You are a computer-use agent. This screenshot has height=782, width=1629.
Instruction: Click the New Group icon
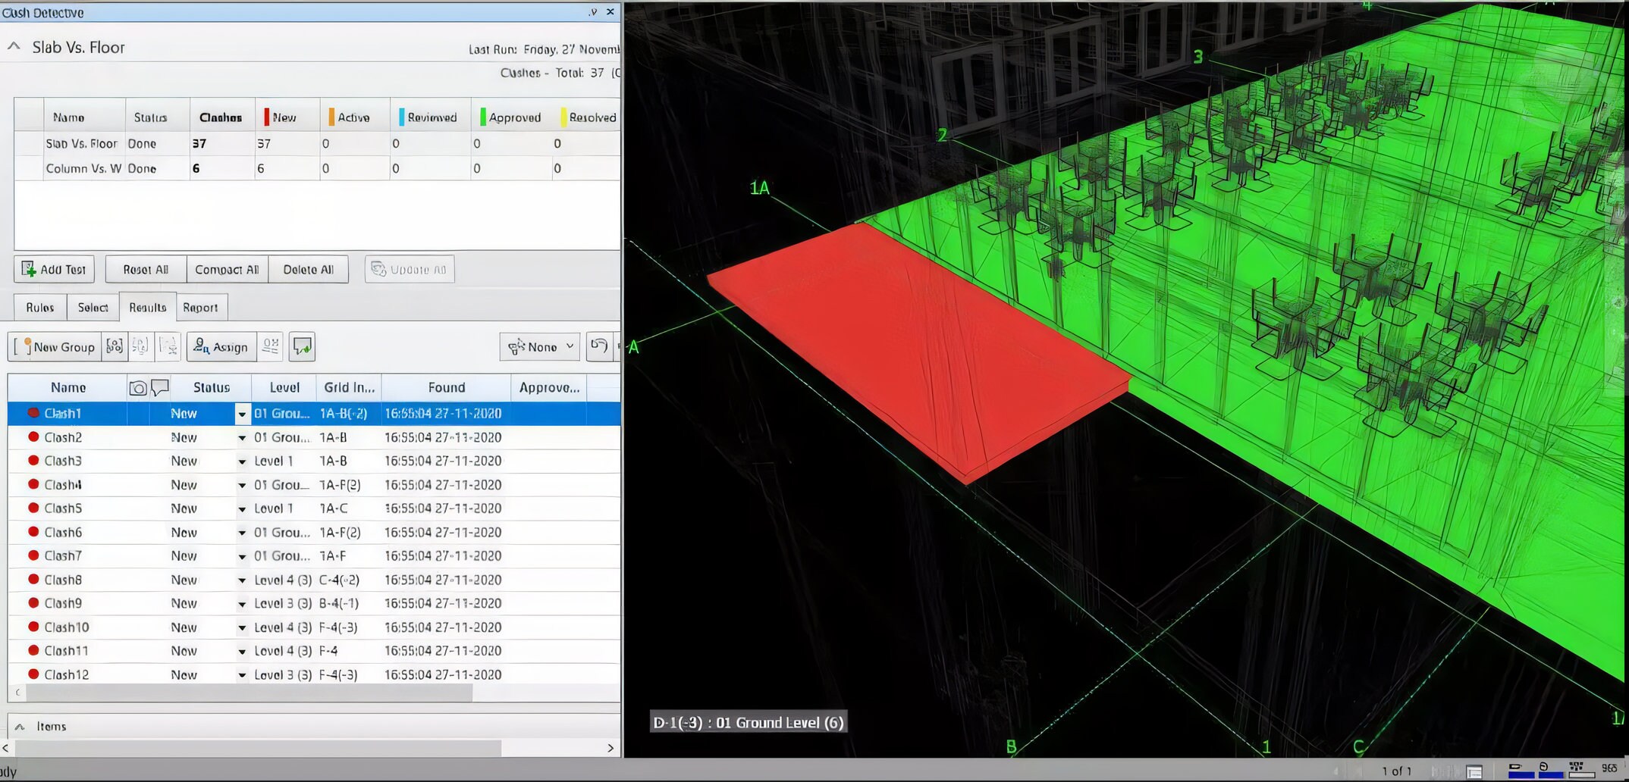[55, 347]
